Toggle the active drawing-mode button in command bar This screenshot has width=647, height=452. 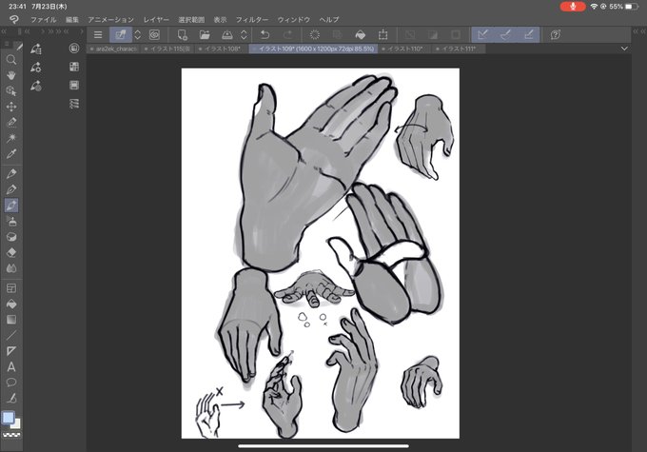click(121, 35)
